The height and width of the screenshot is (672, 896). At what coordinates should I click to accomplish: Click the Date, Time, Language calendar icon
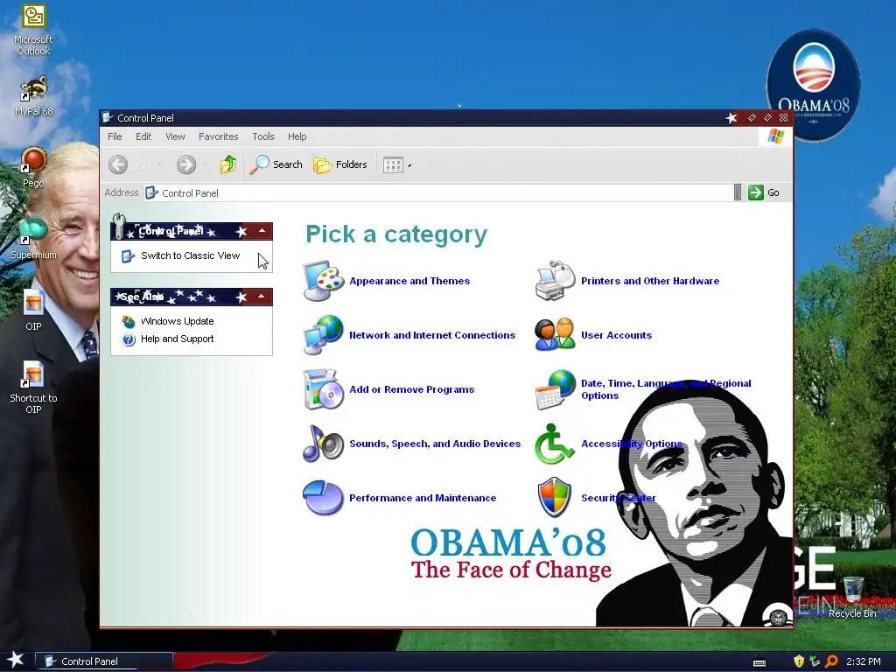tap(555, 389)
